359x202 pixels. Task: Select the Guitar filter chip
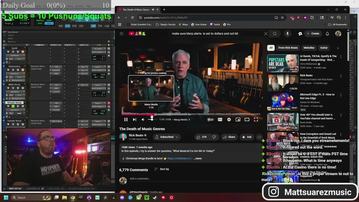coord(324,48)
